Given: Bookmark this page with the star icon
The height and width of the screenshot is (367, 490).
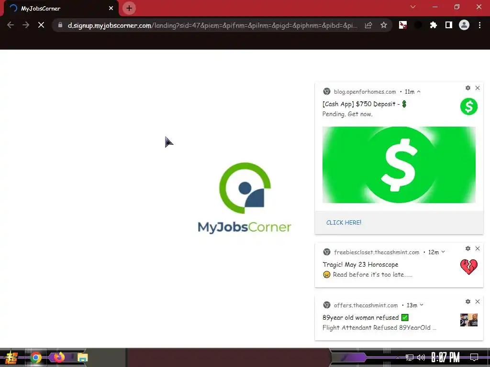Looking at the screenshot, I should point(384,25).
